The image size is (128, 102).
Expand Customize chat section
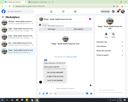[x=110, y=42]
